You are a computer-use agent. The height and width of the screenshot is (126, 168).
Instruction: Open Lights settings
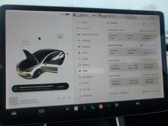(x=83, y=59)
